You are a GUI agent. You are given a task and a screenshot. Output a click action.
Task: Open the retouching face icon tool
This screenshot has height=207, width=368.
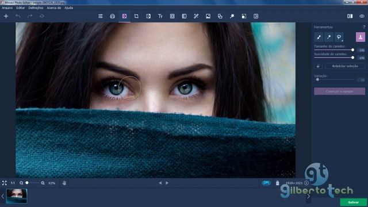(x=113, y=16)
